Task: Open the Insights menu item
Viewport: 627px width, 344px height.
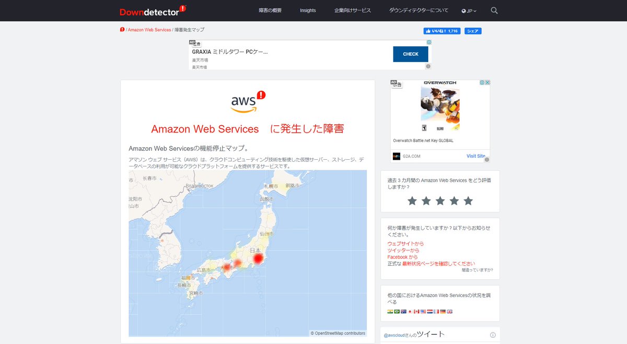Action: click(308, 10)
